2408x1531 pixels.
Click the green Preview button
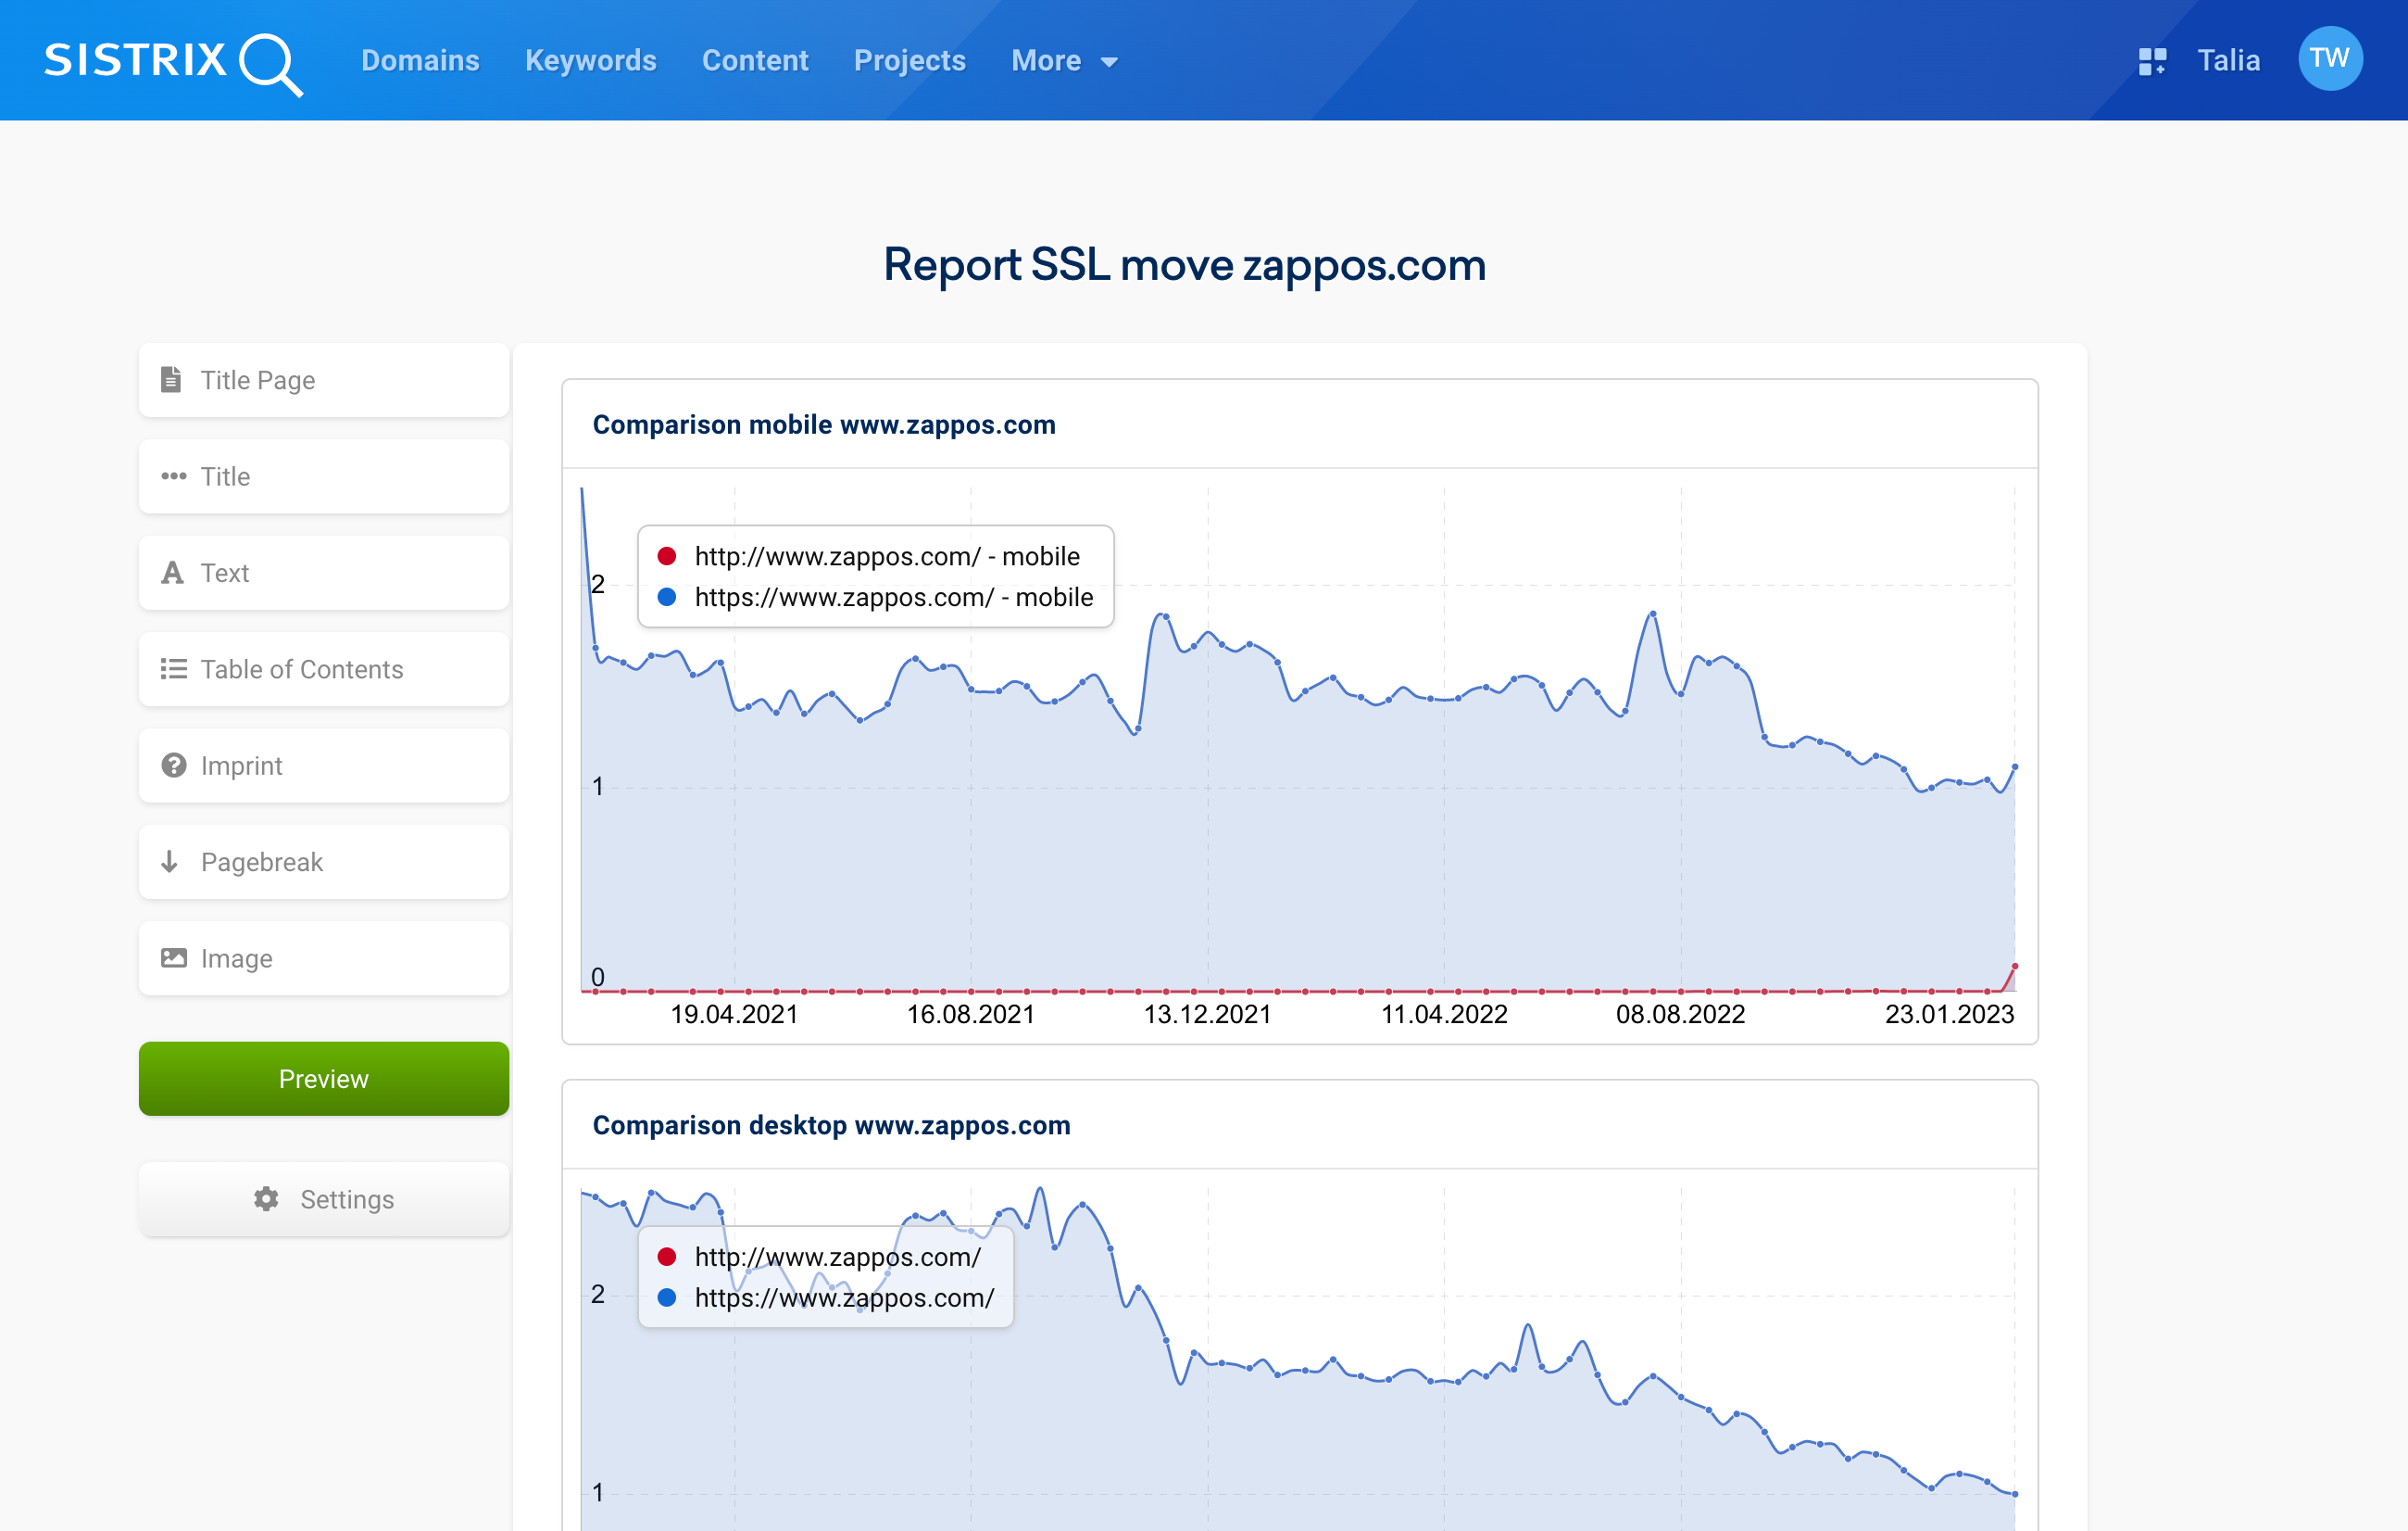click(324, 1079)
